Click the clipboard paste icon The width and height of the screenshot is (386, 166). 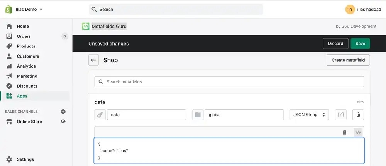point(344,132)
